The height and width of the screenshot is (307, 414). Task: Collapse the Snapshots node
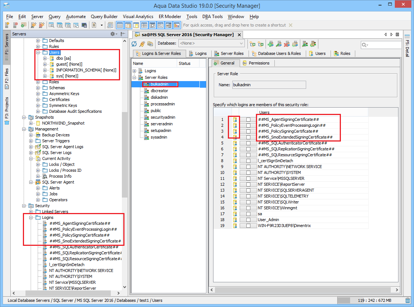click(x=24, y=117)
